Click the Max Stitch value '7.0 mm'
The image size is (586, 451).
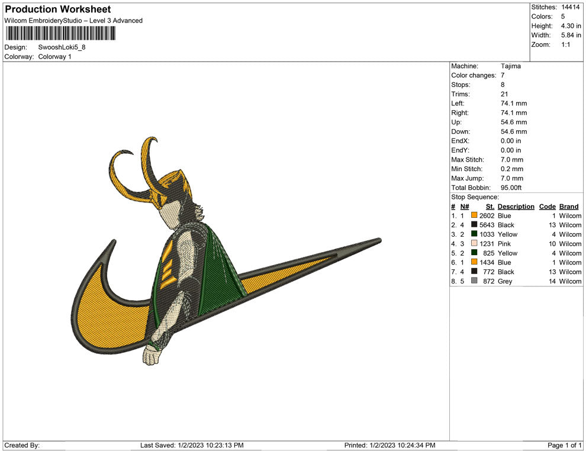pos(512,159)
